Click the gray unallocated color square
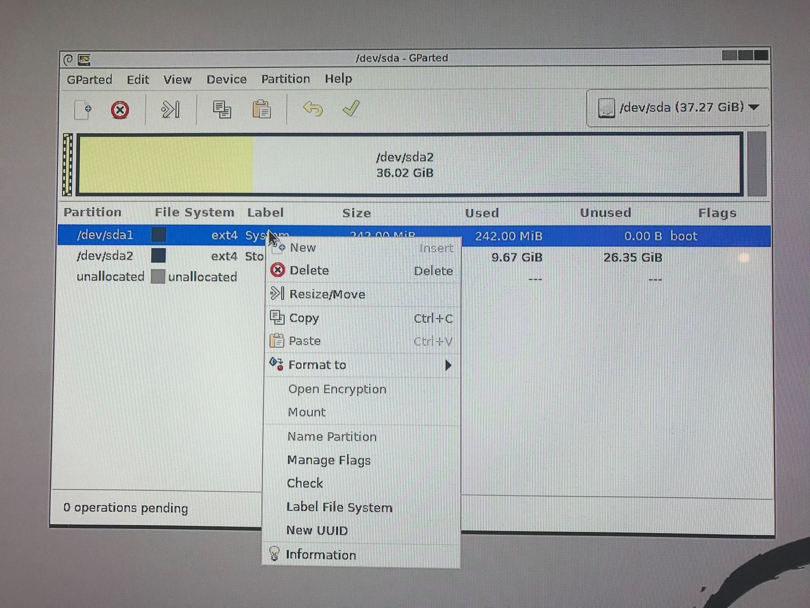Screen dimensions: 810x608 158,276
